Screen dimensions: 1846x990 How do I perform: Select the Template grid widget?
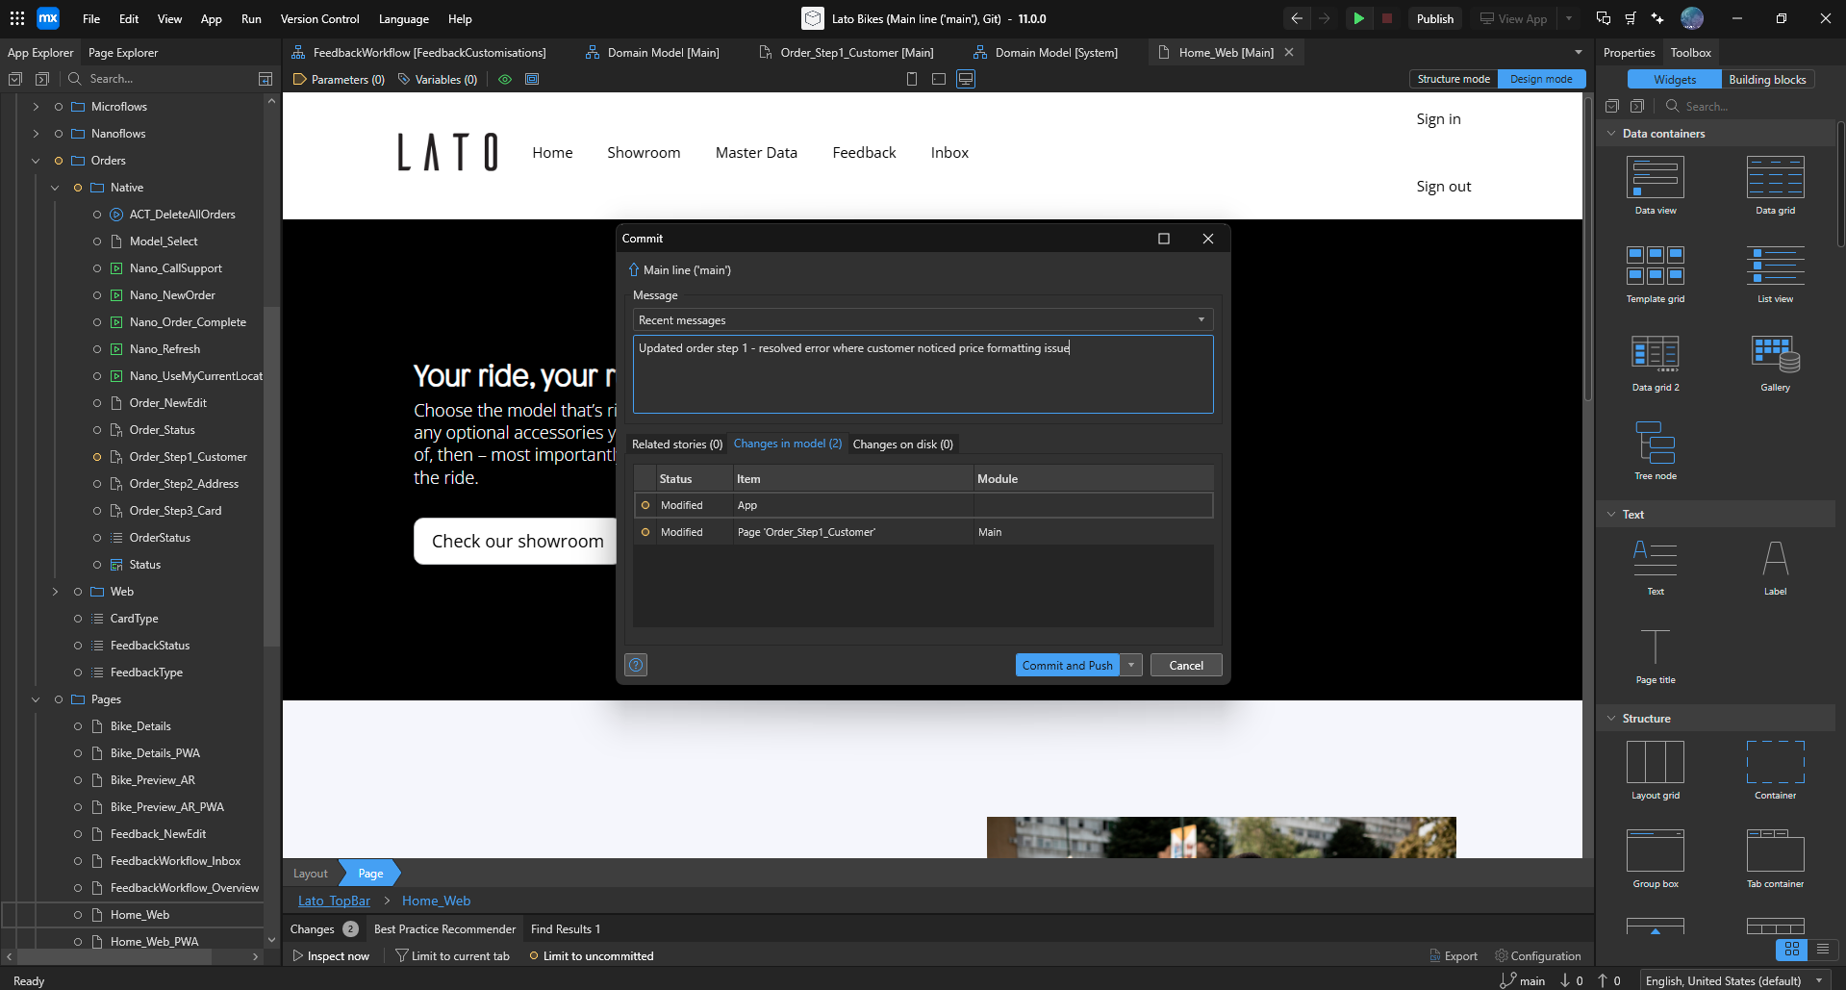click(1655, 267)
